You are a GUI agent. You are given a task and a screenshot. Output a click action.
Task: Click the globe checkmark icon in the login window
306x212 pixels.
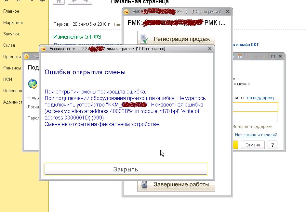(33, 84)
